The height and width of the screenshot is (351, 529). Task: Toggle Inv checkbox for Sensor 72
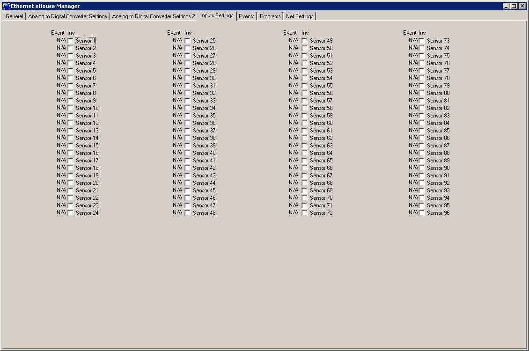pos(304,213)
